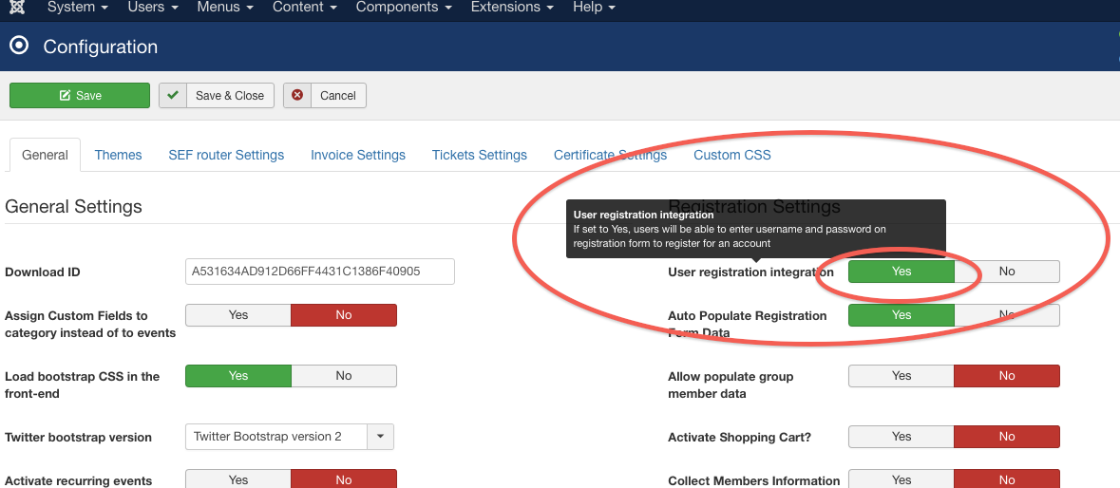Enable Assign Custom Fields to category
This screenshot has width=1120, height=488.
tap(238, 315)
